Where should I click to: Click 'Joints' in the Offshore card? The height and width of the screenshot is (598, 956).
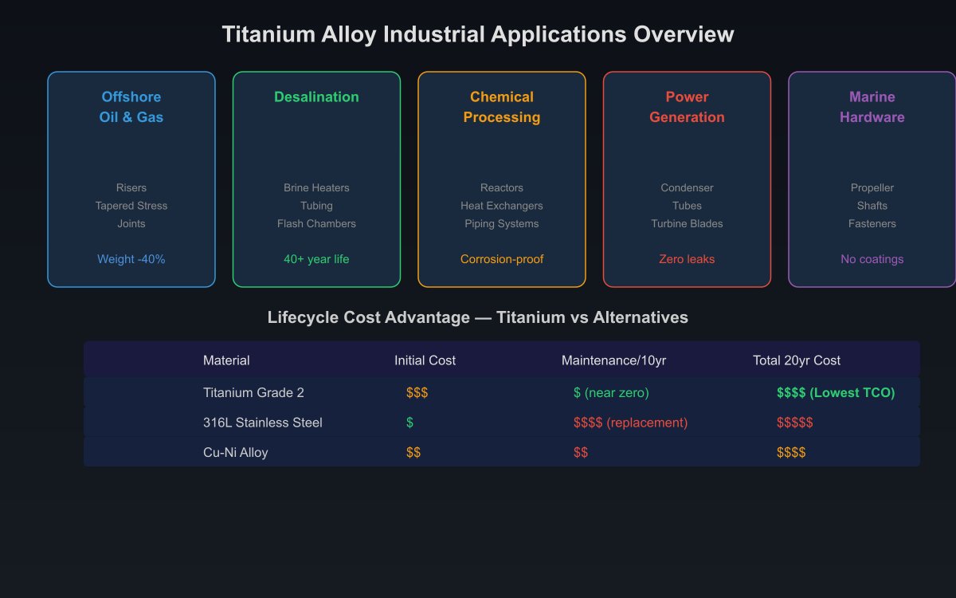point(131,223)
